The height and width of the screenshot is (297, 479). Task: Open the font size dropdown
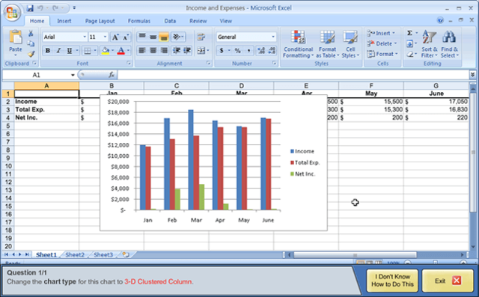(105, 37)
